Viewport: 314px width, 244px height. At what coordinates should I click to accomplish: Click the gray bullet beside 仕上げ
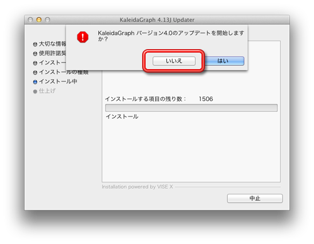pyautogui.click(x=35, y=91)
